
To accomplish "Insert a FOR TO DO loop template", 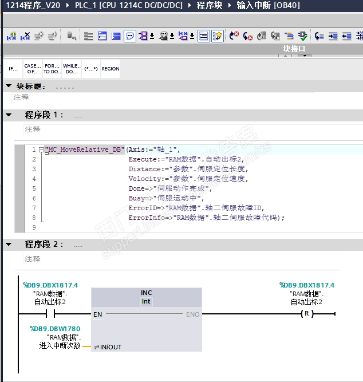I will click(x=52, y=69).
